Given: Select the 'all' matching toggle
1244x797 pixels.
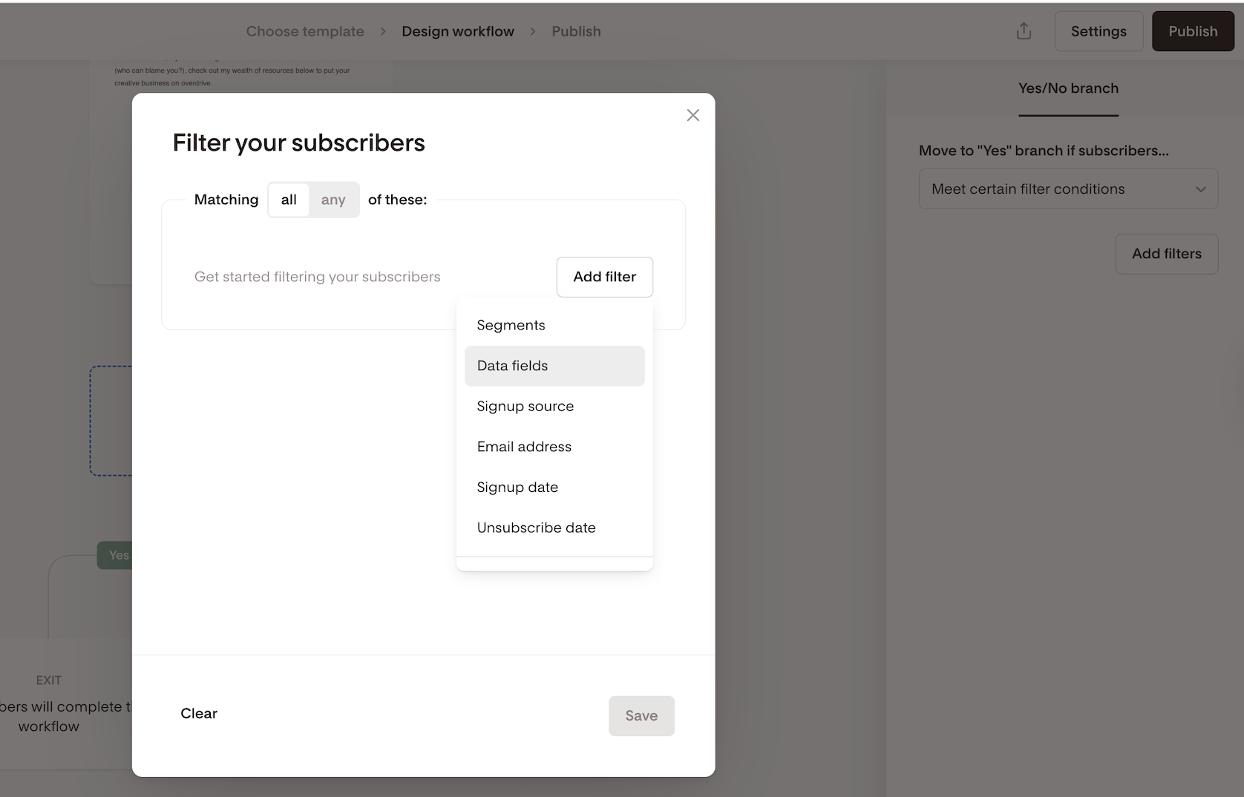Looking at the screenshot, I should click(289, 200).
